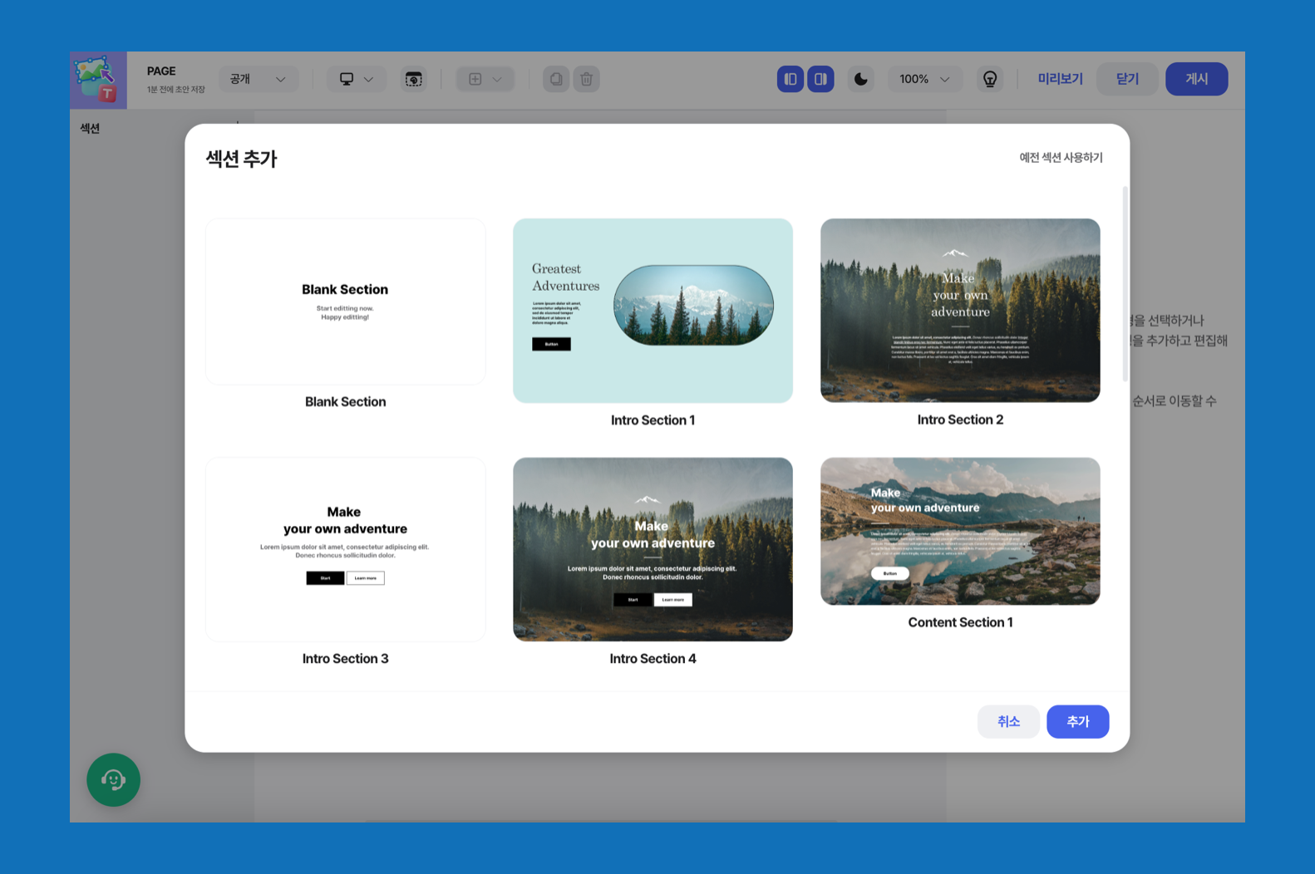Click 미리보기 preview link
The height and width of the screenshot is (874, 1315).
pos(1060,79)
